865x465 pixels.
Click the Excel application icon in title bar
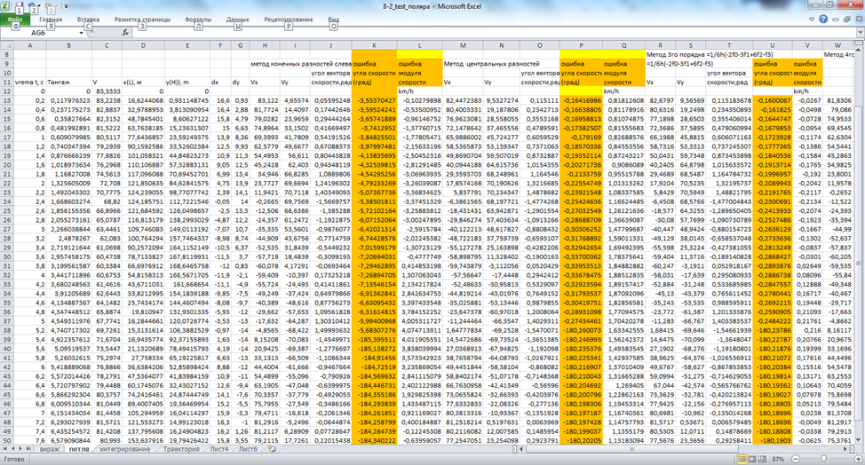[7, 5]
